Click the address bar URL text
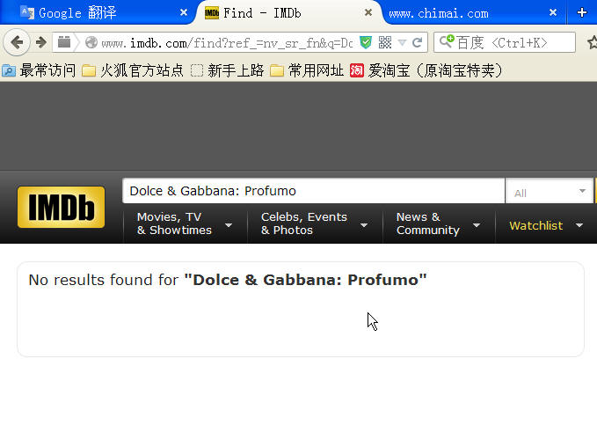Screen dimensions: 597x432 click(227, 42)
